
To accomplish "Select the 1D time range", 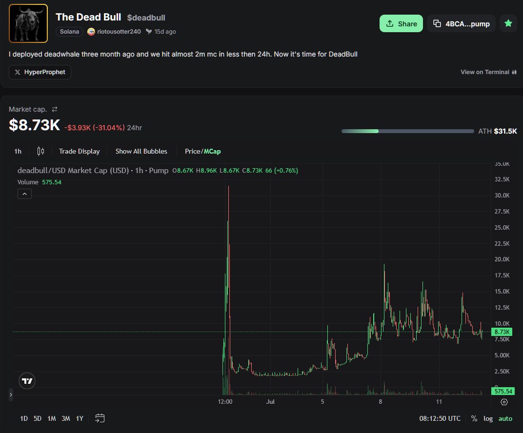I will pyautogui.click(x=24, y=419).
